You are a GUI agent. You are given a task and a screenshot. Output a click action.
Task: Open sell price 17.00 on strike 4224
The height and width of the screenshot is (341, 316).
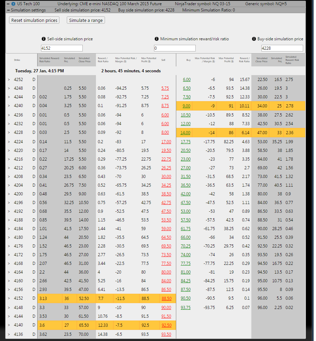[x=166, y=142]
